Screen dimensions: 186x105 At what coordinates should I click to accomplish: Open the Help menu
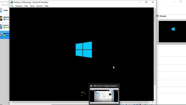tap(46, 6)
